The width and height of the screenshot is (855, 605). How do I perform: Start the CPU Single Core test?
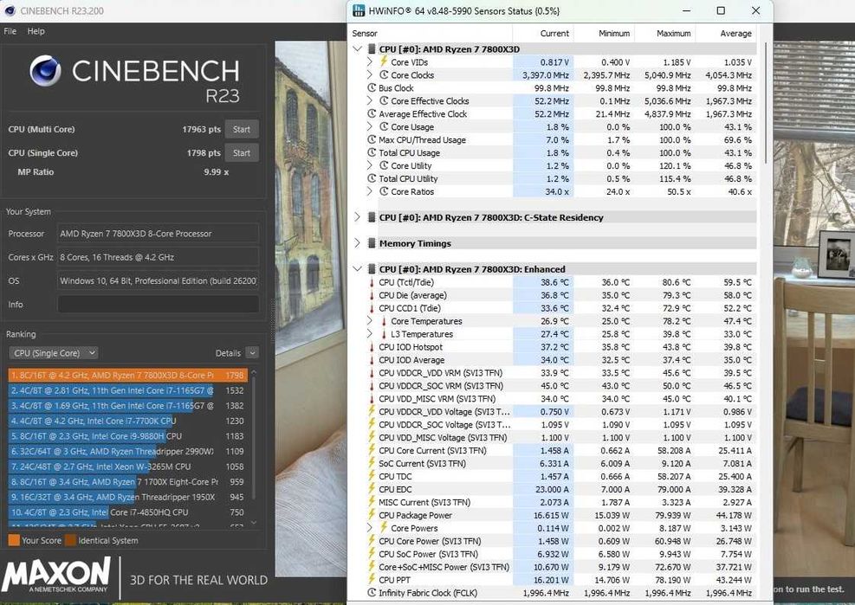coord(242,153)
